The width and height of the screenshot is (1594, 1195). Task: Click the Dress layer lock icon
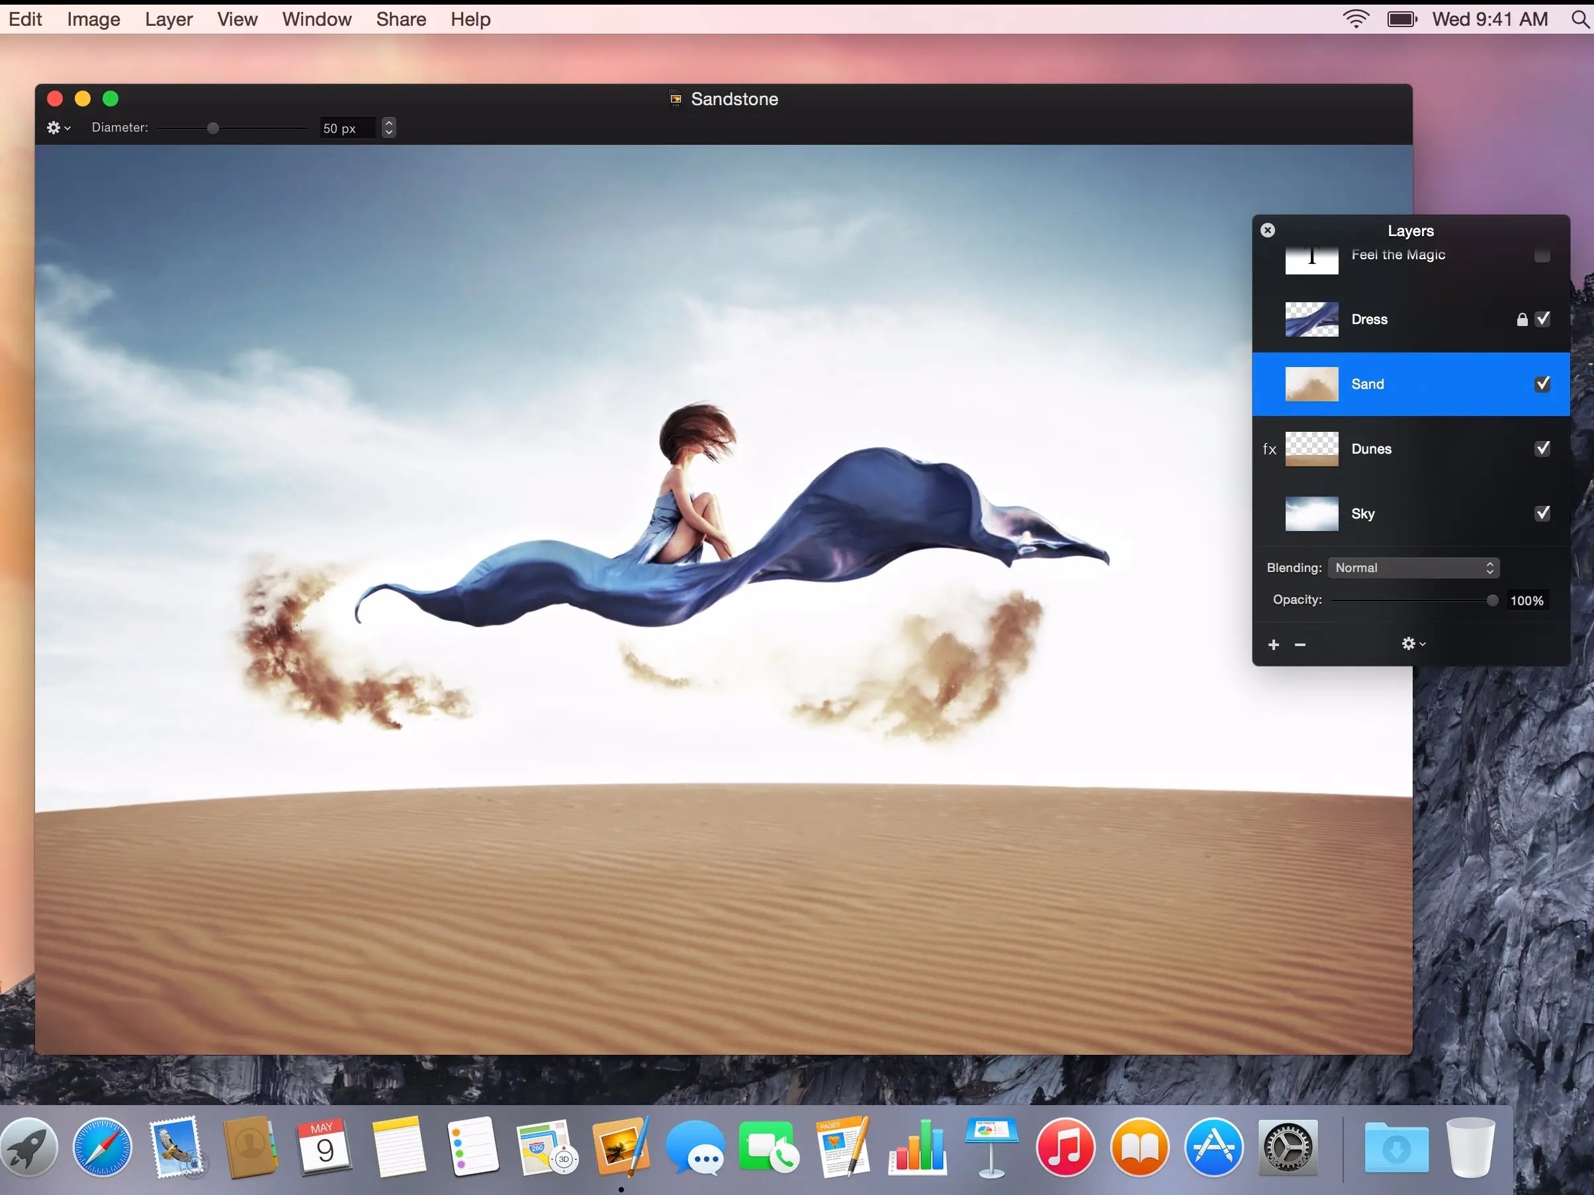pyautogui.click(x=1521, y=319)
